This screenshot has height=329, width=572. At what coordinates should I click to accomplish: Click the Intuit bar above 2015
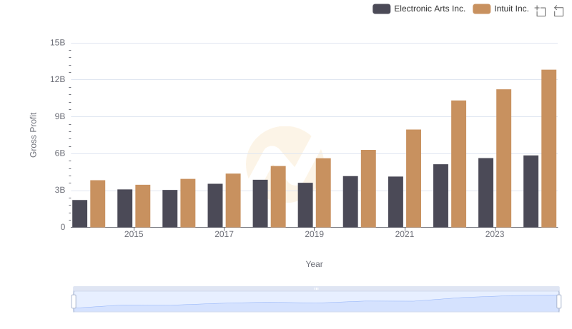pyautogui.click(x=142, y=206)
